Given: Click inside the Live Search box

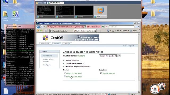Looking at the screenshot, I should pyautogui.click(x=122, y=27).
